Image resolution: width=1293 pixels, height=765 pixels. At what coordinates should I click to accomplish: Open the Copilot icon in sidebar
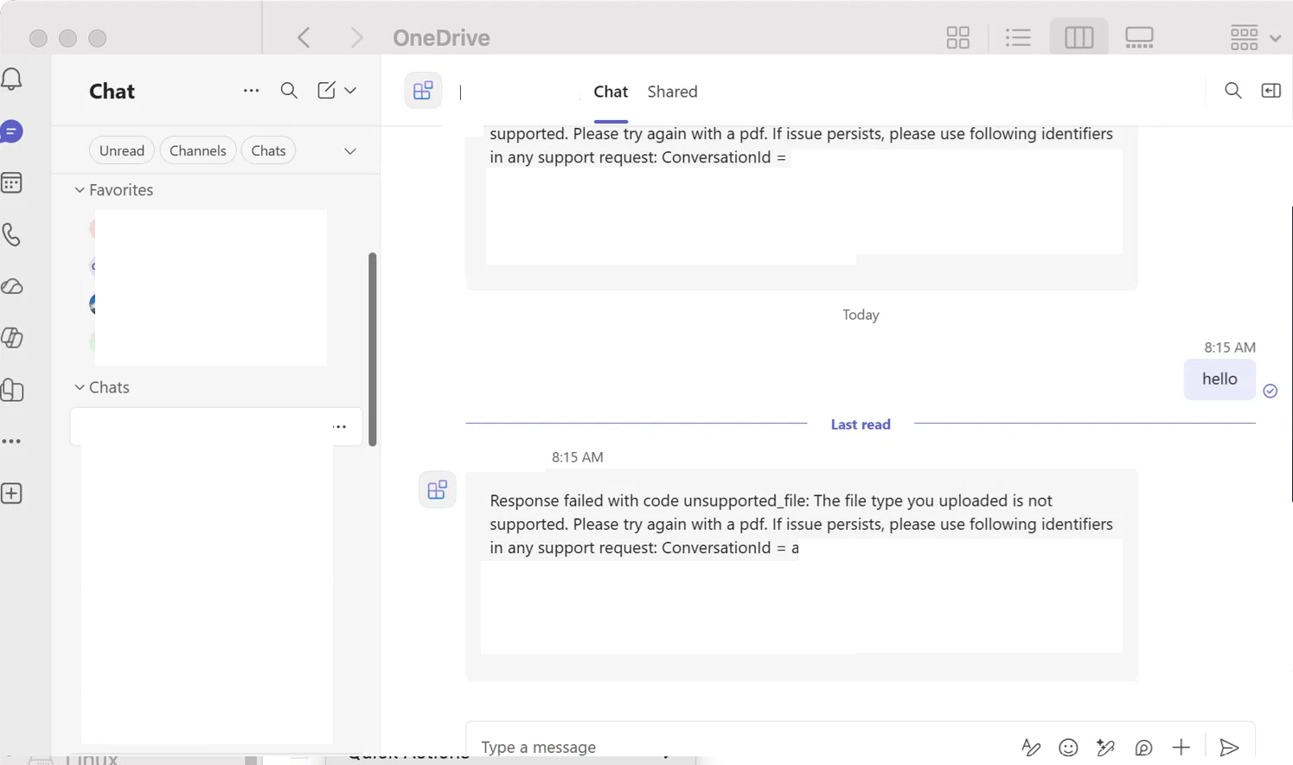12,338
